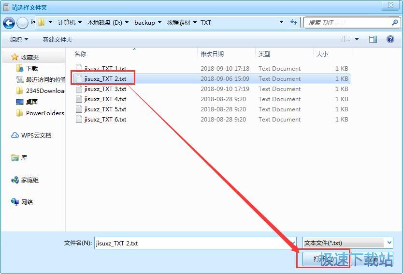Click 新建文件夹 button
The height and width of the screenshot is (274, 403).
pyautogui.click(x=58, y=39)
